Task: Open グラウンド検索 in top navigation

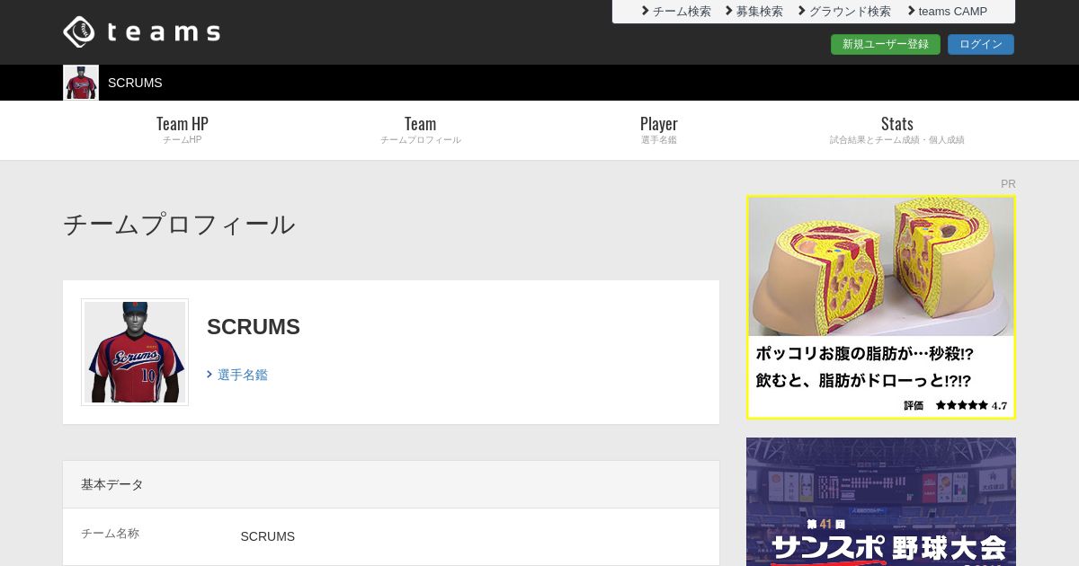Action: point(850,12)
